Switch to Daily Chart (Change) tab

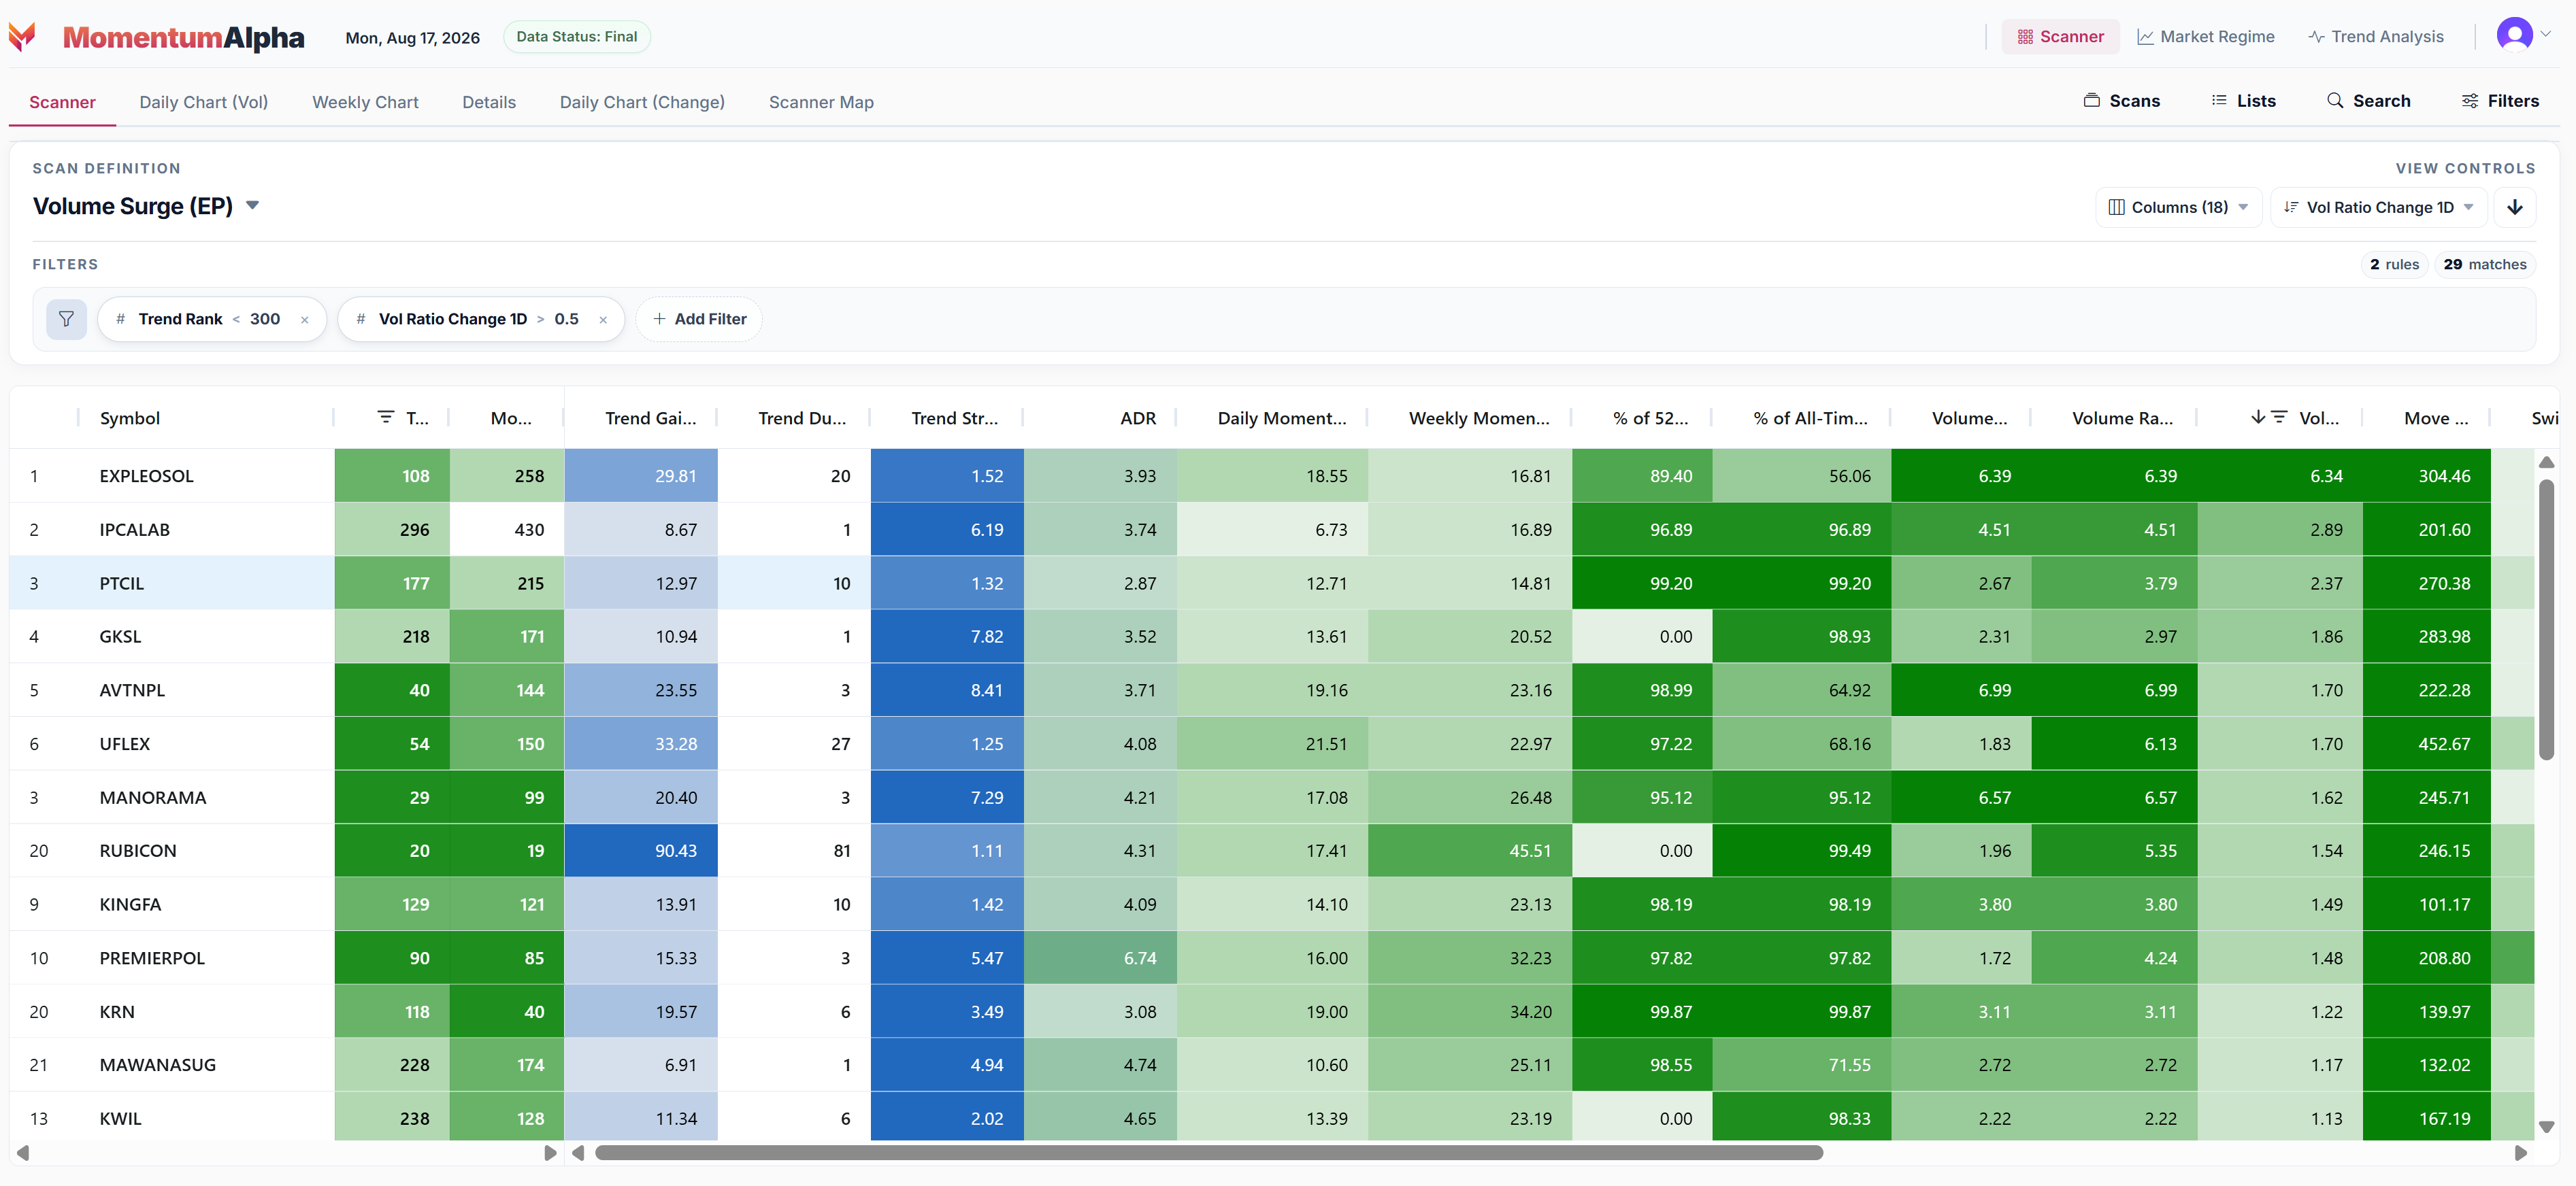click(642, 102)
